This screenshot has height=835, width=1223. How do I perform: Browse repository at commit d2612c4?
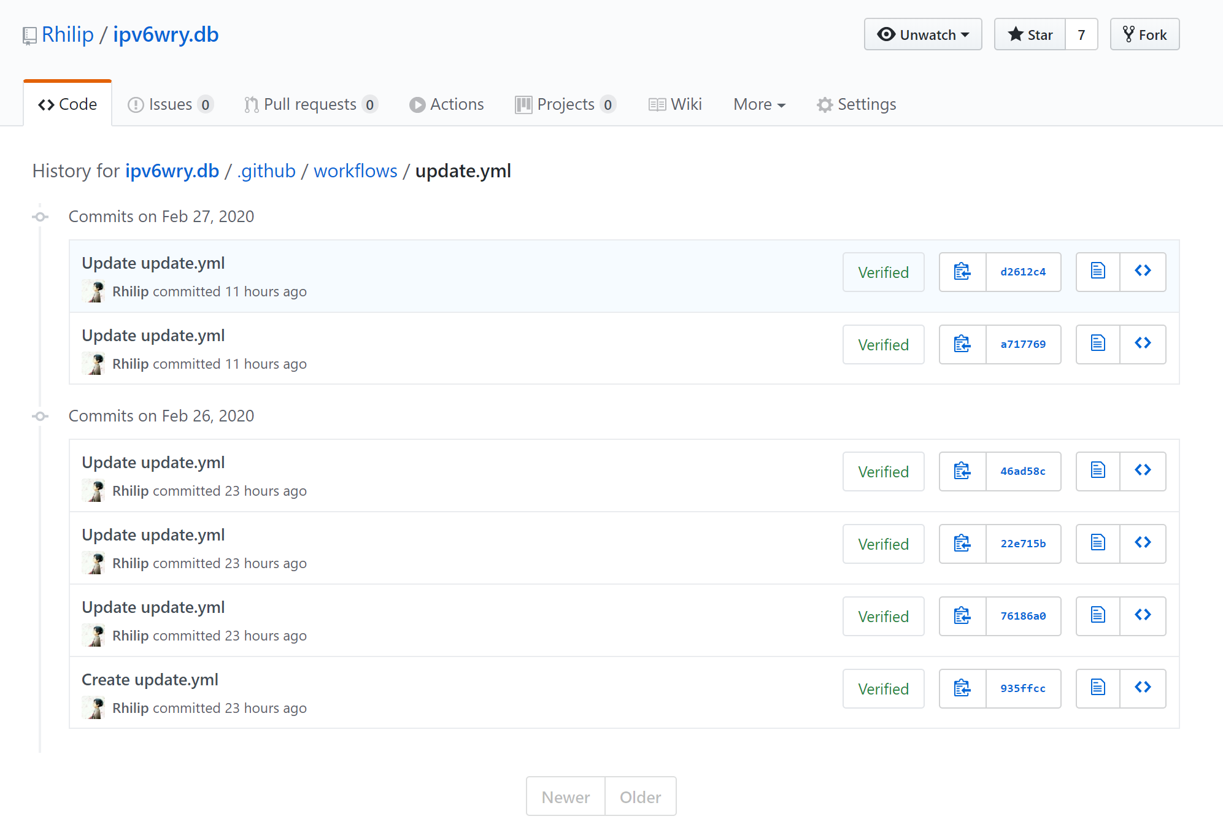pyautogui.click(x=1143, y=272)
